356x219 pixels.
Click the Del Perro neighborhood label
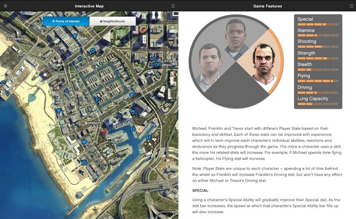[15, 39]
